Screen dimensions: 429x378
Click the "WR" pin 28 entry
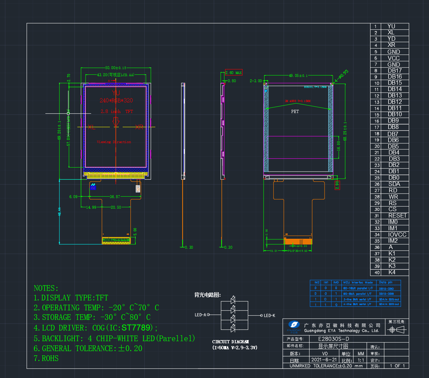coord(393,197)
